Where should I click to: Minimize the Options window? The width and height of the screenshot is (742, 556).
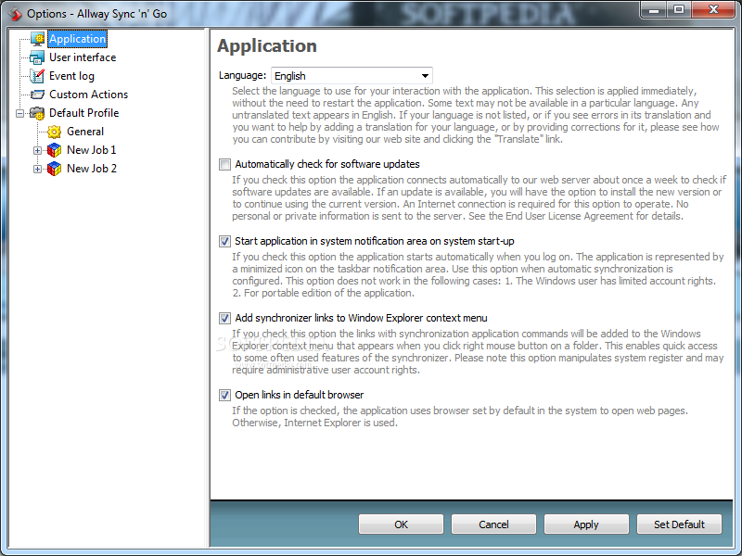pos(654,10)
